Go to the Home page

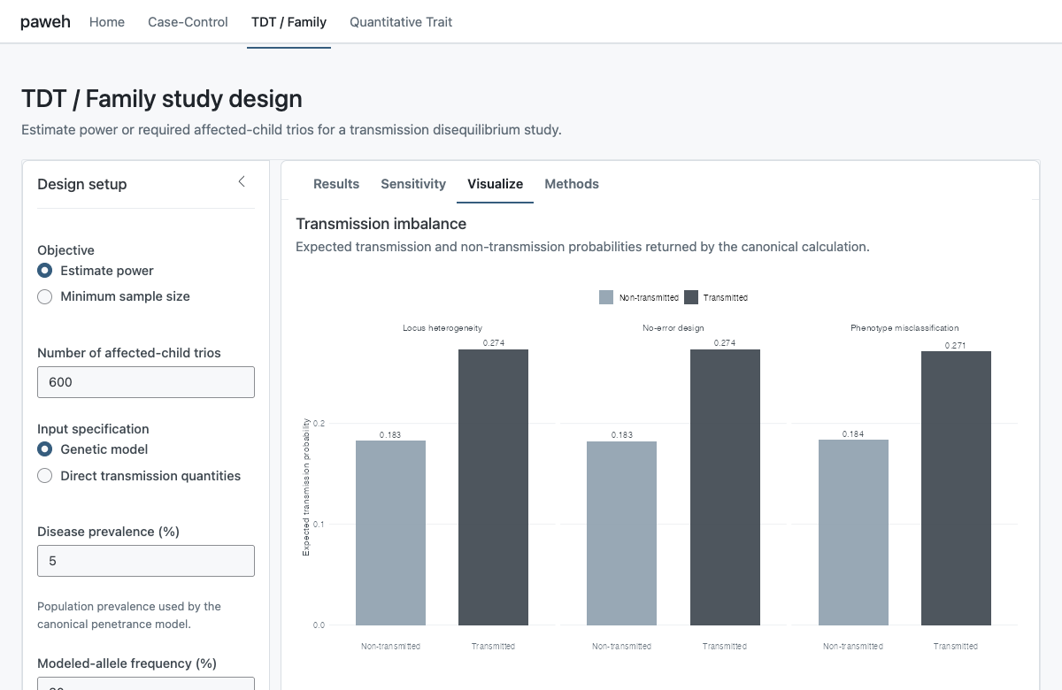pyautogui.click(x=107, y=22)
